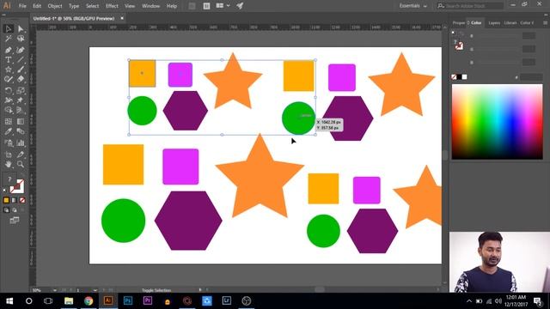Close the Untitled-1 document tab
Viewport: 550px width, 309px height.
122,18
